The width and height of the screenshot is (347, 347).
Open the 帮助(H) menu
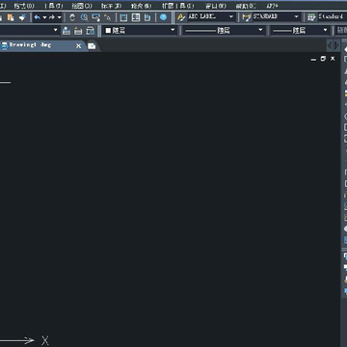pyautogui.click(x=246, y=6)
